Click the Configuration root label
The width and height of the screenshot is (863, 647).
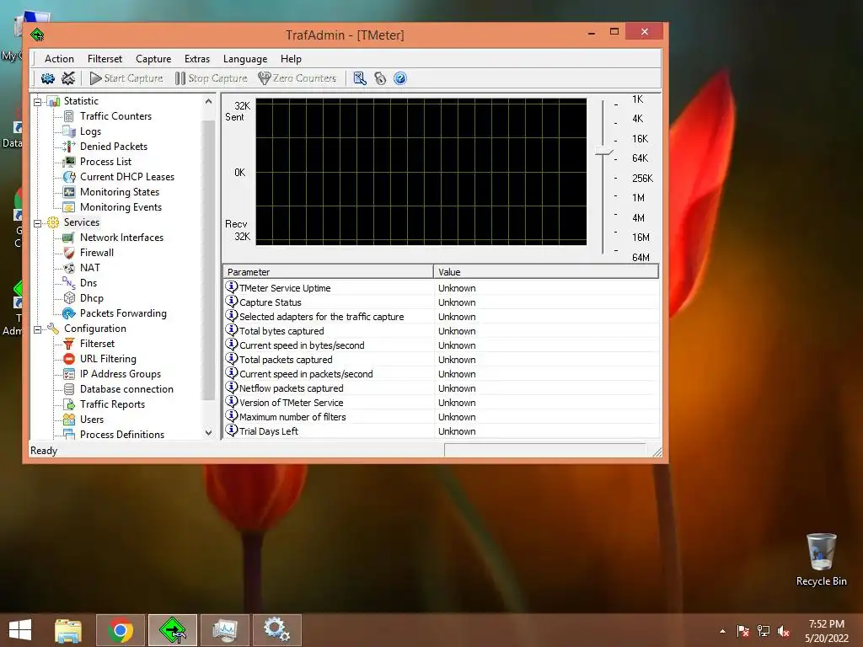pyautogui.click(x=94, y=329)
